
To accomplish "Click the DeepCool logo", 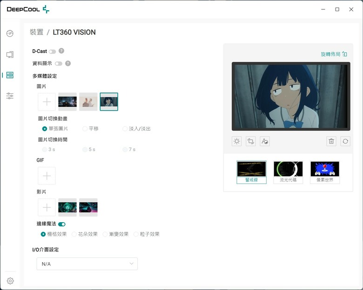I will click(28, 9).
